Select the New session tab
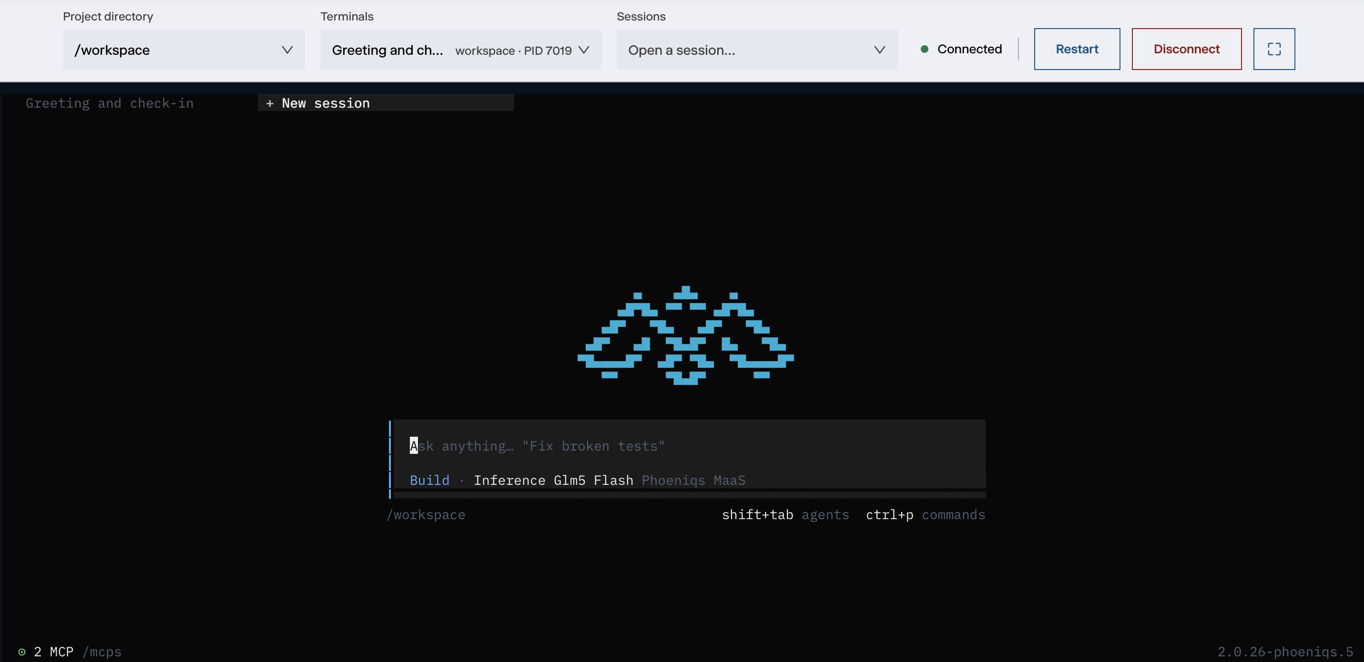 [x=386, y=103]
